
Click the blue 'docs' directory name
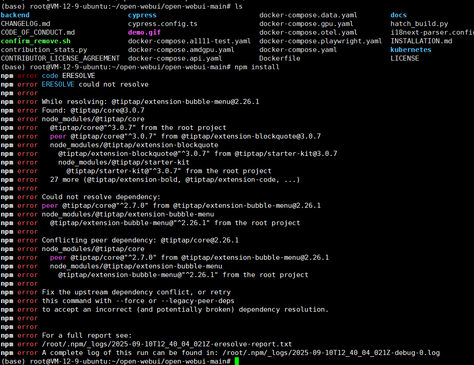pos(398,15)
